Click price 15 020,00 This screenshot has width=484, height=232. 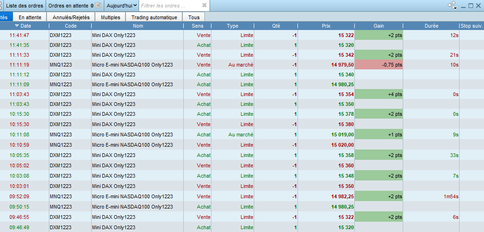pyautogui.click(x=343, y=145)
